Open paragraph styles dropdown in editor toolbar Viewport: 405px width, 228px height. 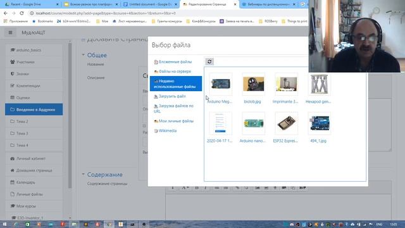point(185,188)
